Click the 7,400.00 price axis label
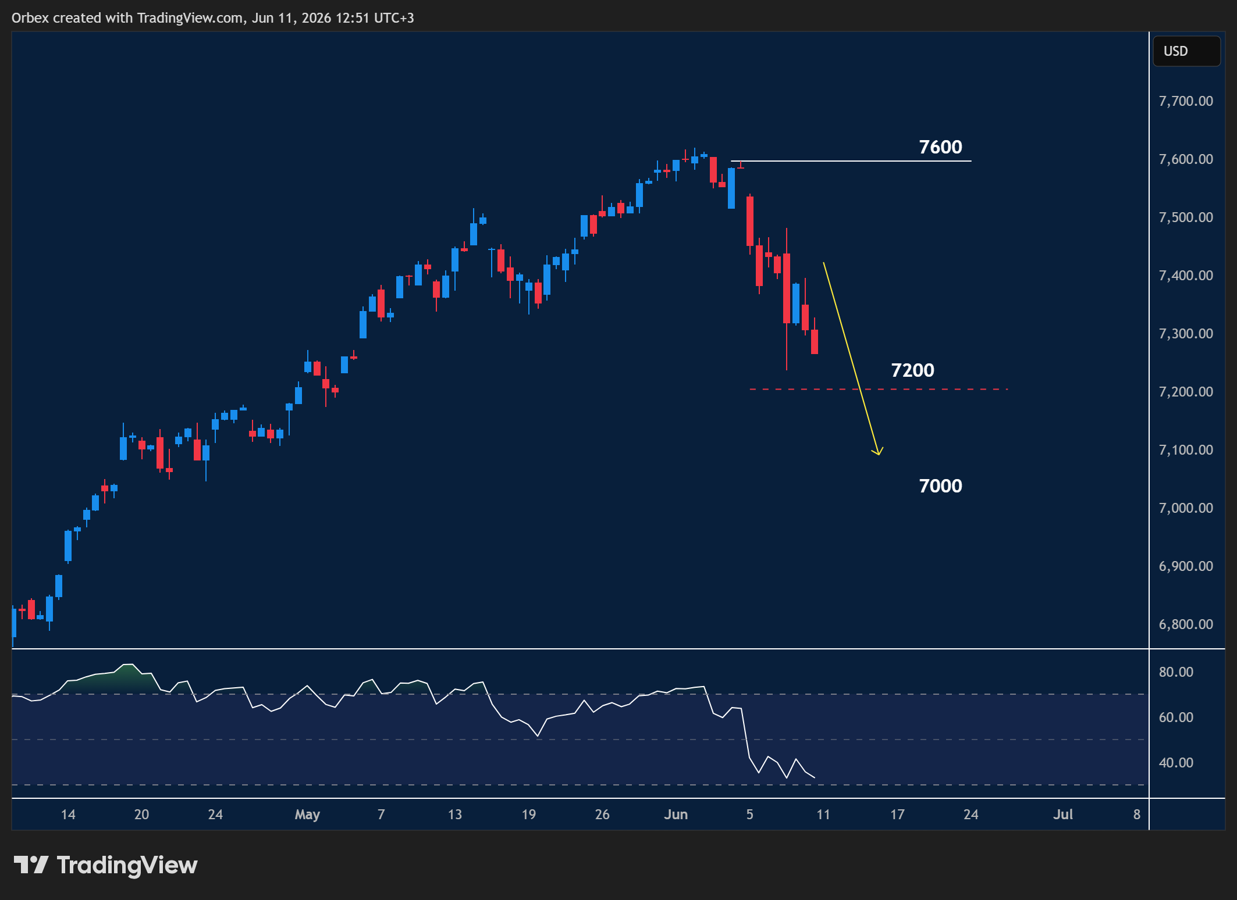Viewport: 1237px width, 900px height. pos(1186,276)
